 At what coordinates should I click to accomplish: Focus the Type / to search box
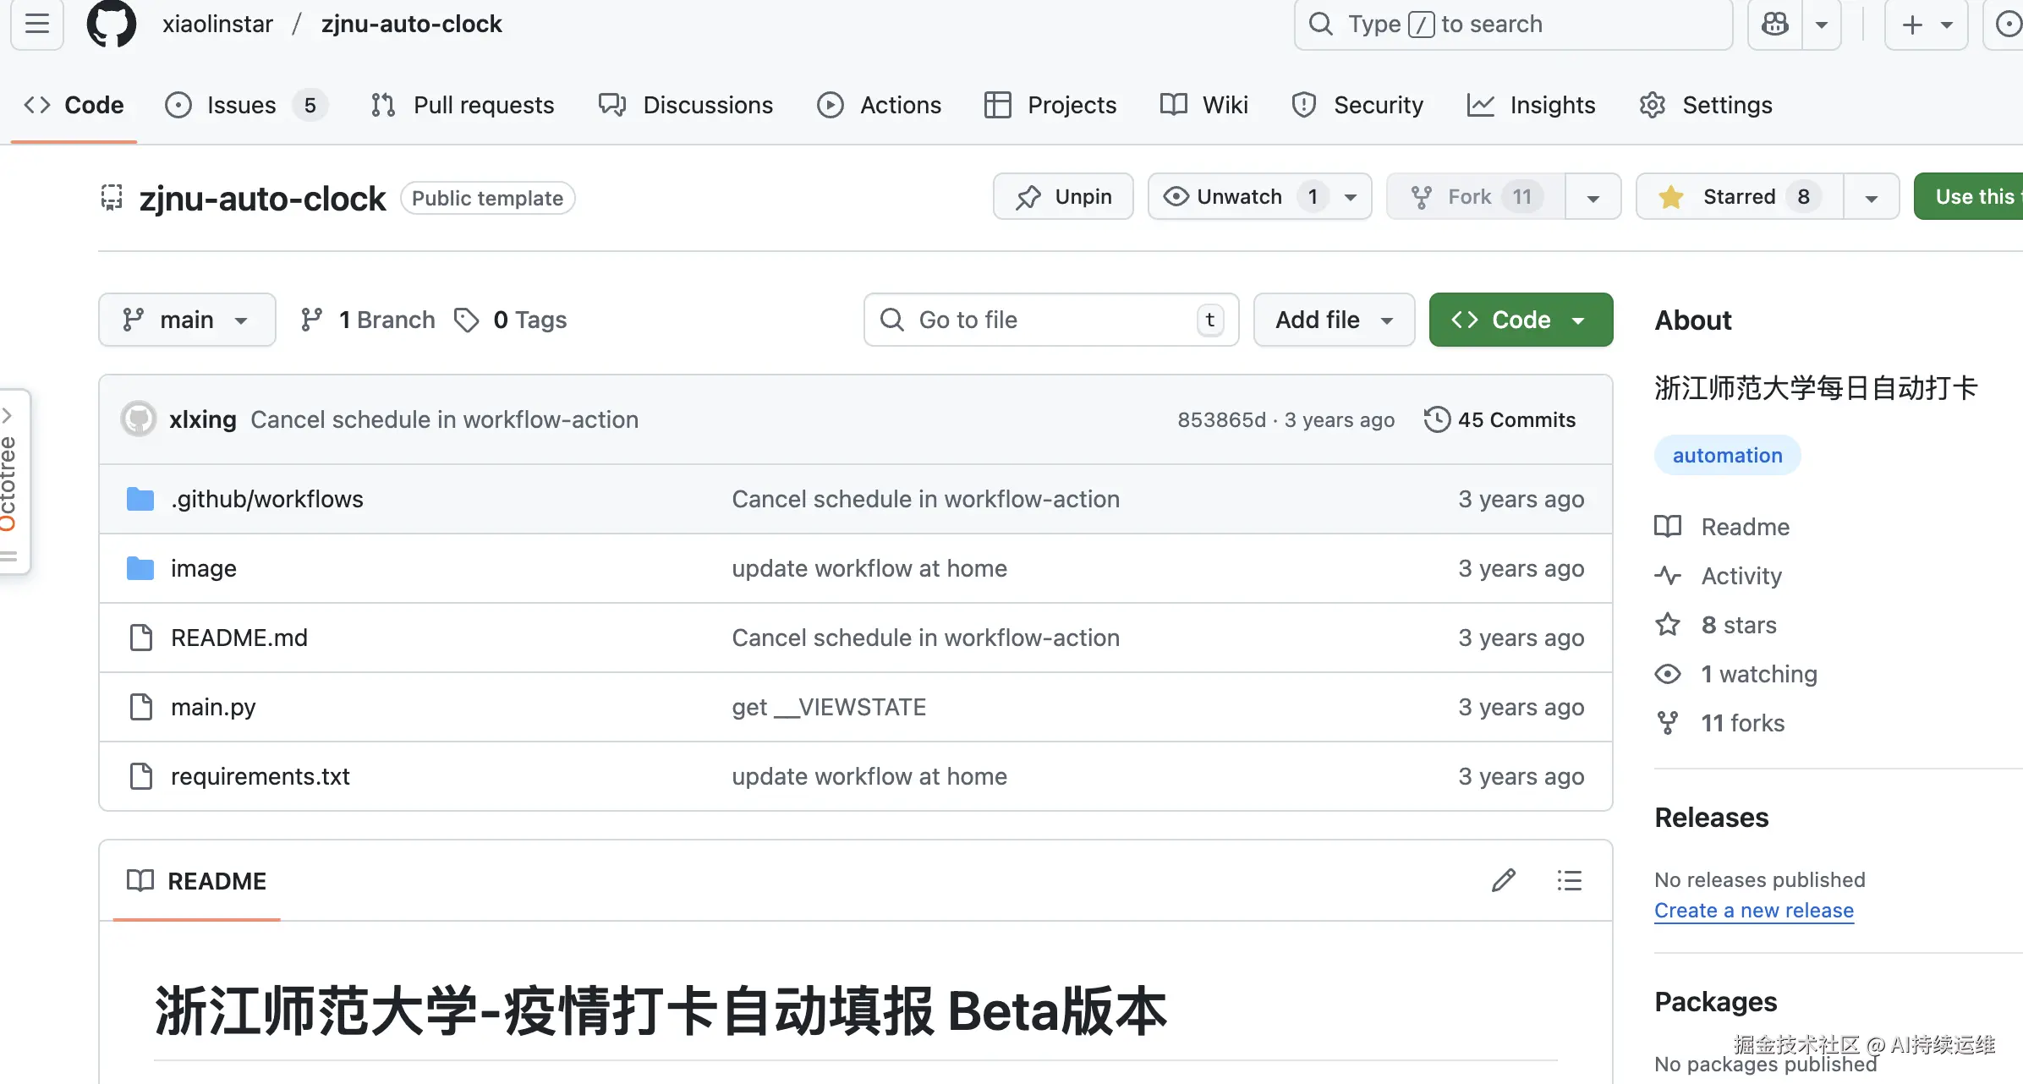[x=1513, y=24]
